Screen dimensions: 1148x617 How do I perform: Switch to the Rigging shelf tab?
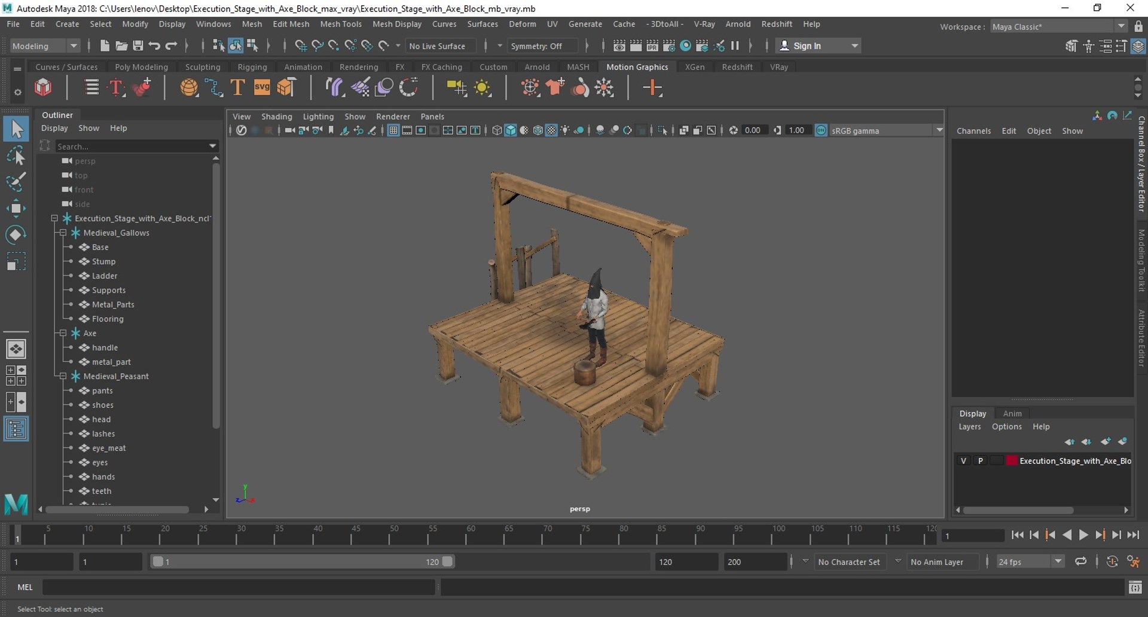[252, 67]
